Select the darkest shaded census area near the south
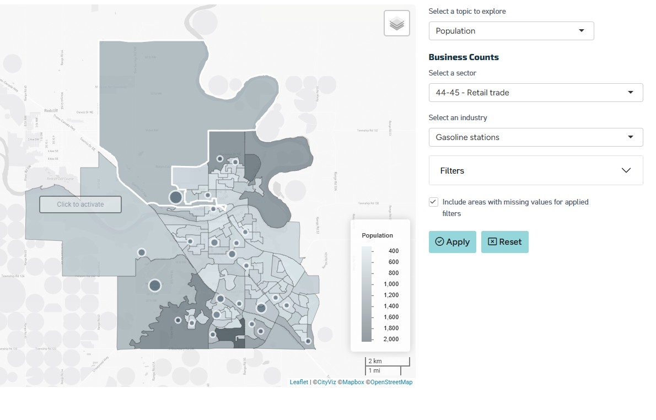Viewport: 656px width, 420px height. pos(229,336)
